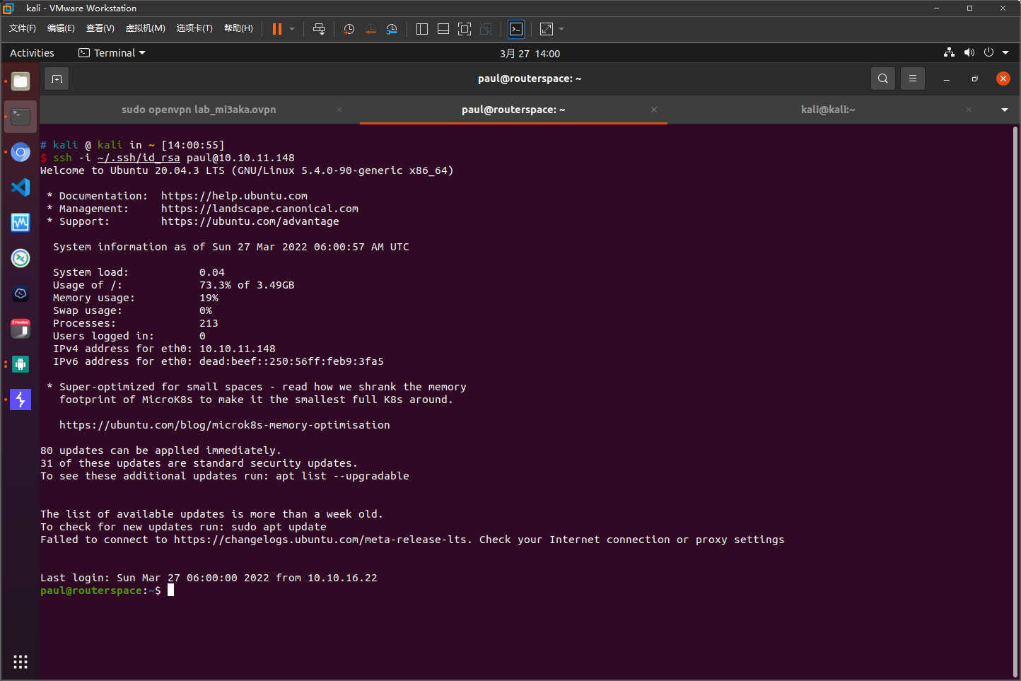Screen dimensions: 1021x681
Task: Open the 虚拟机(M) menu
Action: [x=145, y=28]
